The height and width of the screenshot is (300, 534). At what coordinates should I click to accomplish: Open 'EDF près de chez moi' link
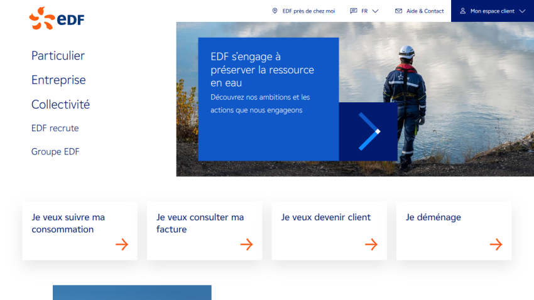click(308, 11)
